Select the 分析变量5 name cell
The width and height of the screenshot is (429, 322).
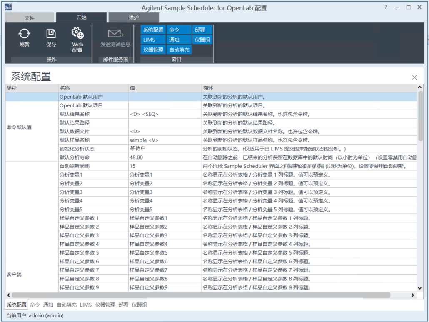click(x=93, y=210)
